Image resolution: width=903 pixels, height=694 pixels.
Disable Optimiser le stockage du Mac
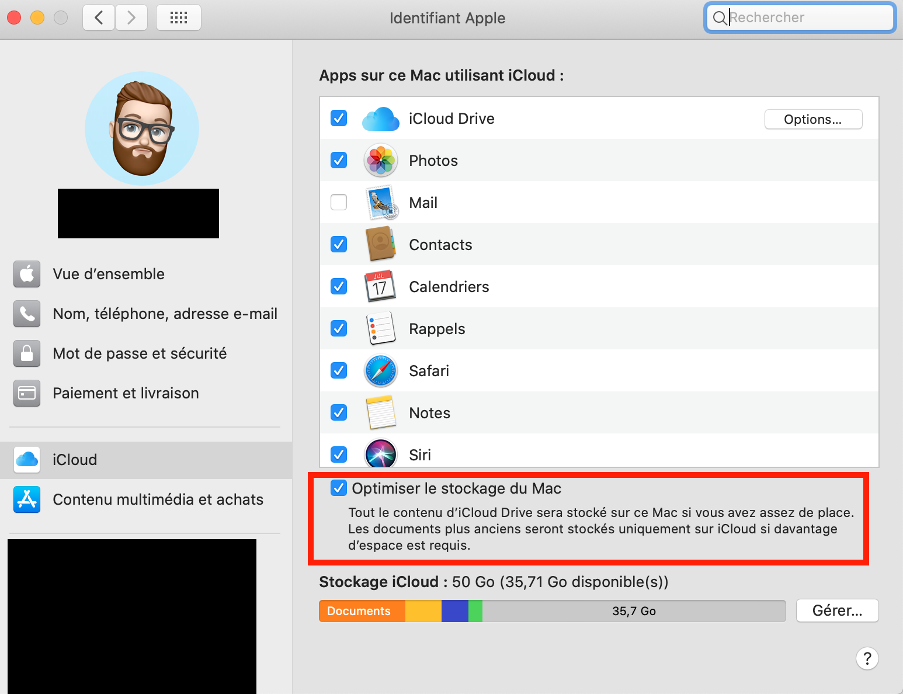pos(339,488)
